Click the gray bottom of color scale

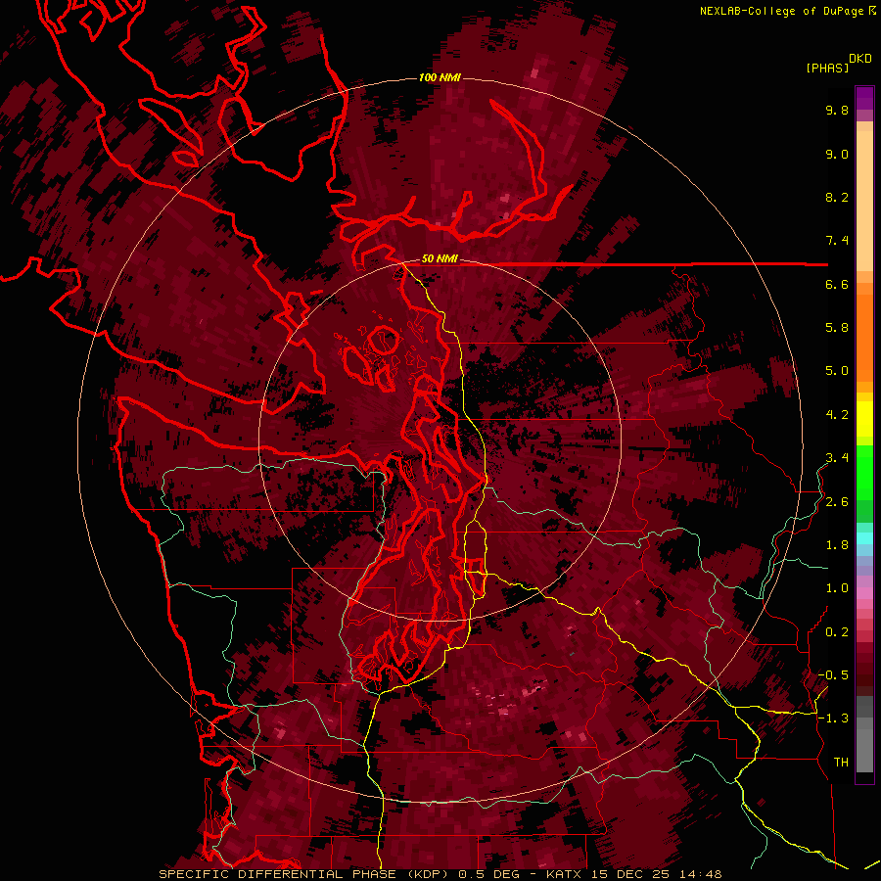tap(864, 747)
